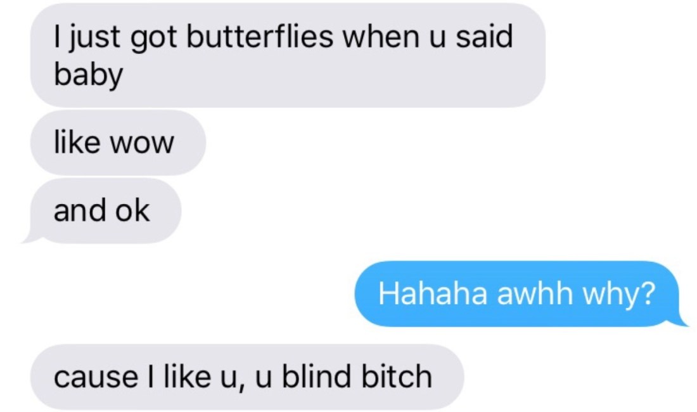The height and width of the screenshot is (412, 697).
Task: Click the word 'awhh' in sent message
Action: pyautogui.click(x=535, y=293)
